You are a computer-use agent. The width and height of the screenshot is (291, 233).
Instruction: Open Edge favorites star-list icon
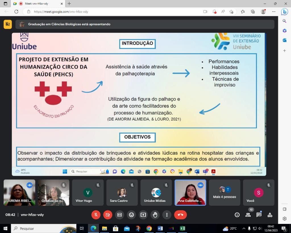coord(243,12)
